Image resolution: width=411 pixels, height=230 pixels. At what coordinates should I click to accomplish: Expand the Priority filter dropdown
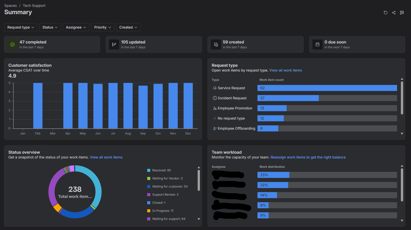103,27
